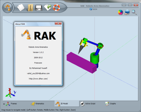Click the http://www.dihav.com/ link

tap(38, 79)
